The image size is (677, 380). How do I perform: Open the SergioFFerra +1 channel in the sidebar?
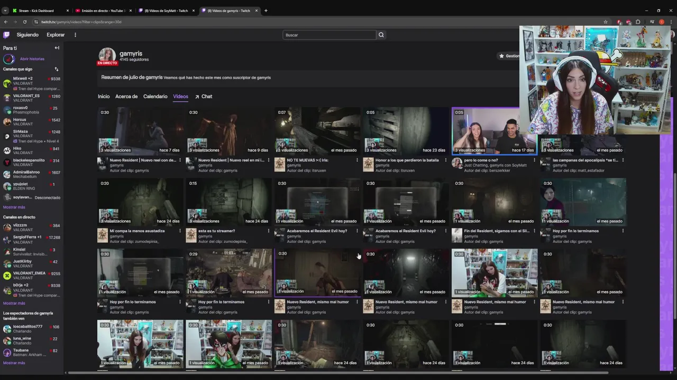(32, 240)
